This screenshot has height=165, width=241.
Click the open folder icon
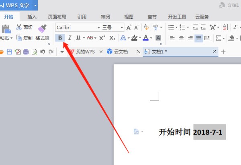pos(1,52)
